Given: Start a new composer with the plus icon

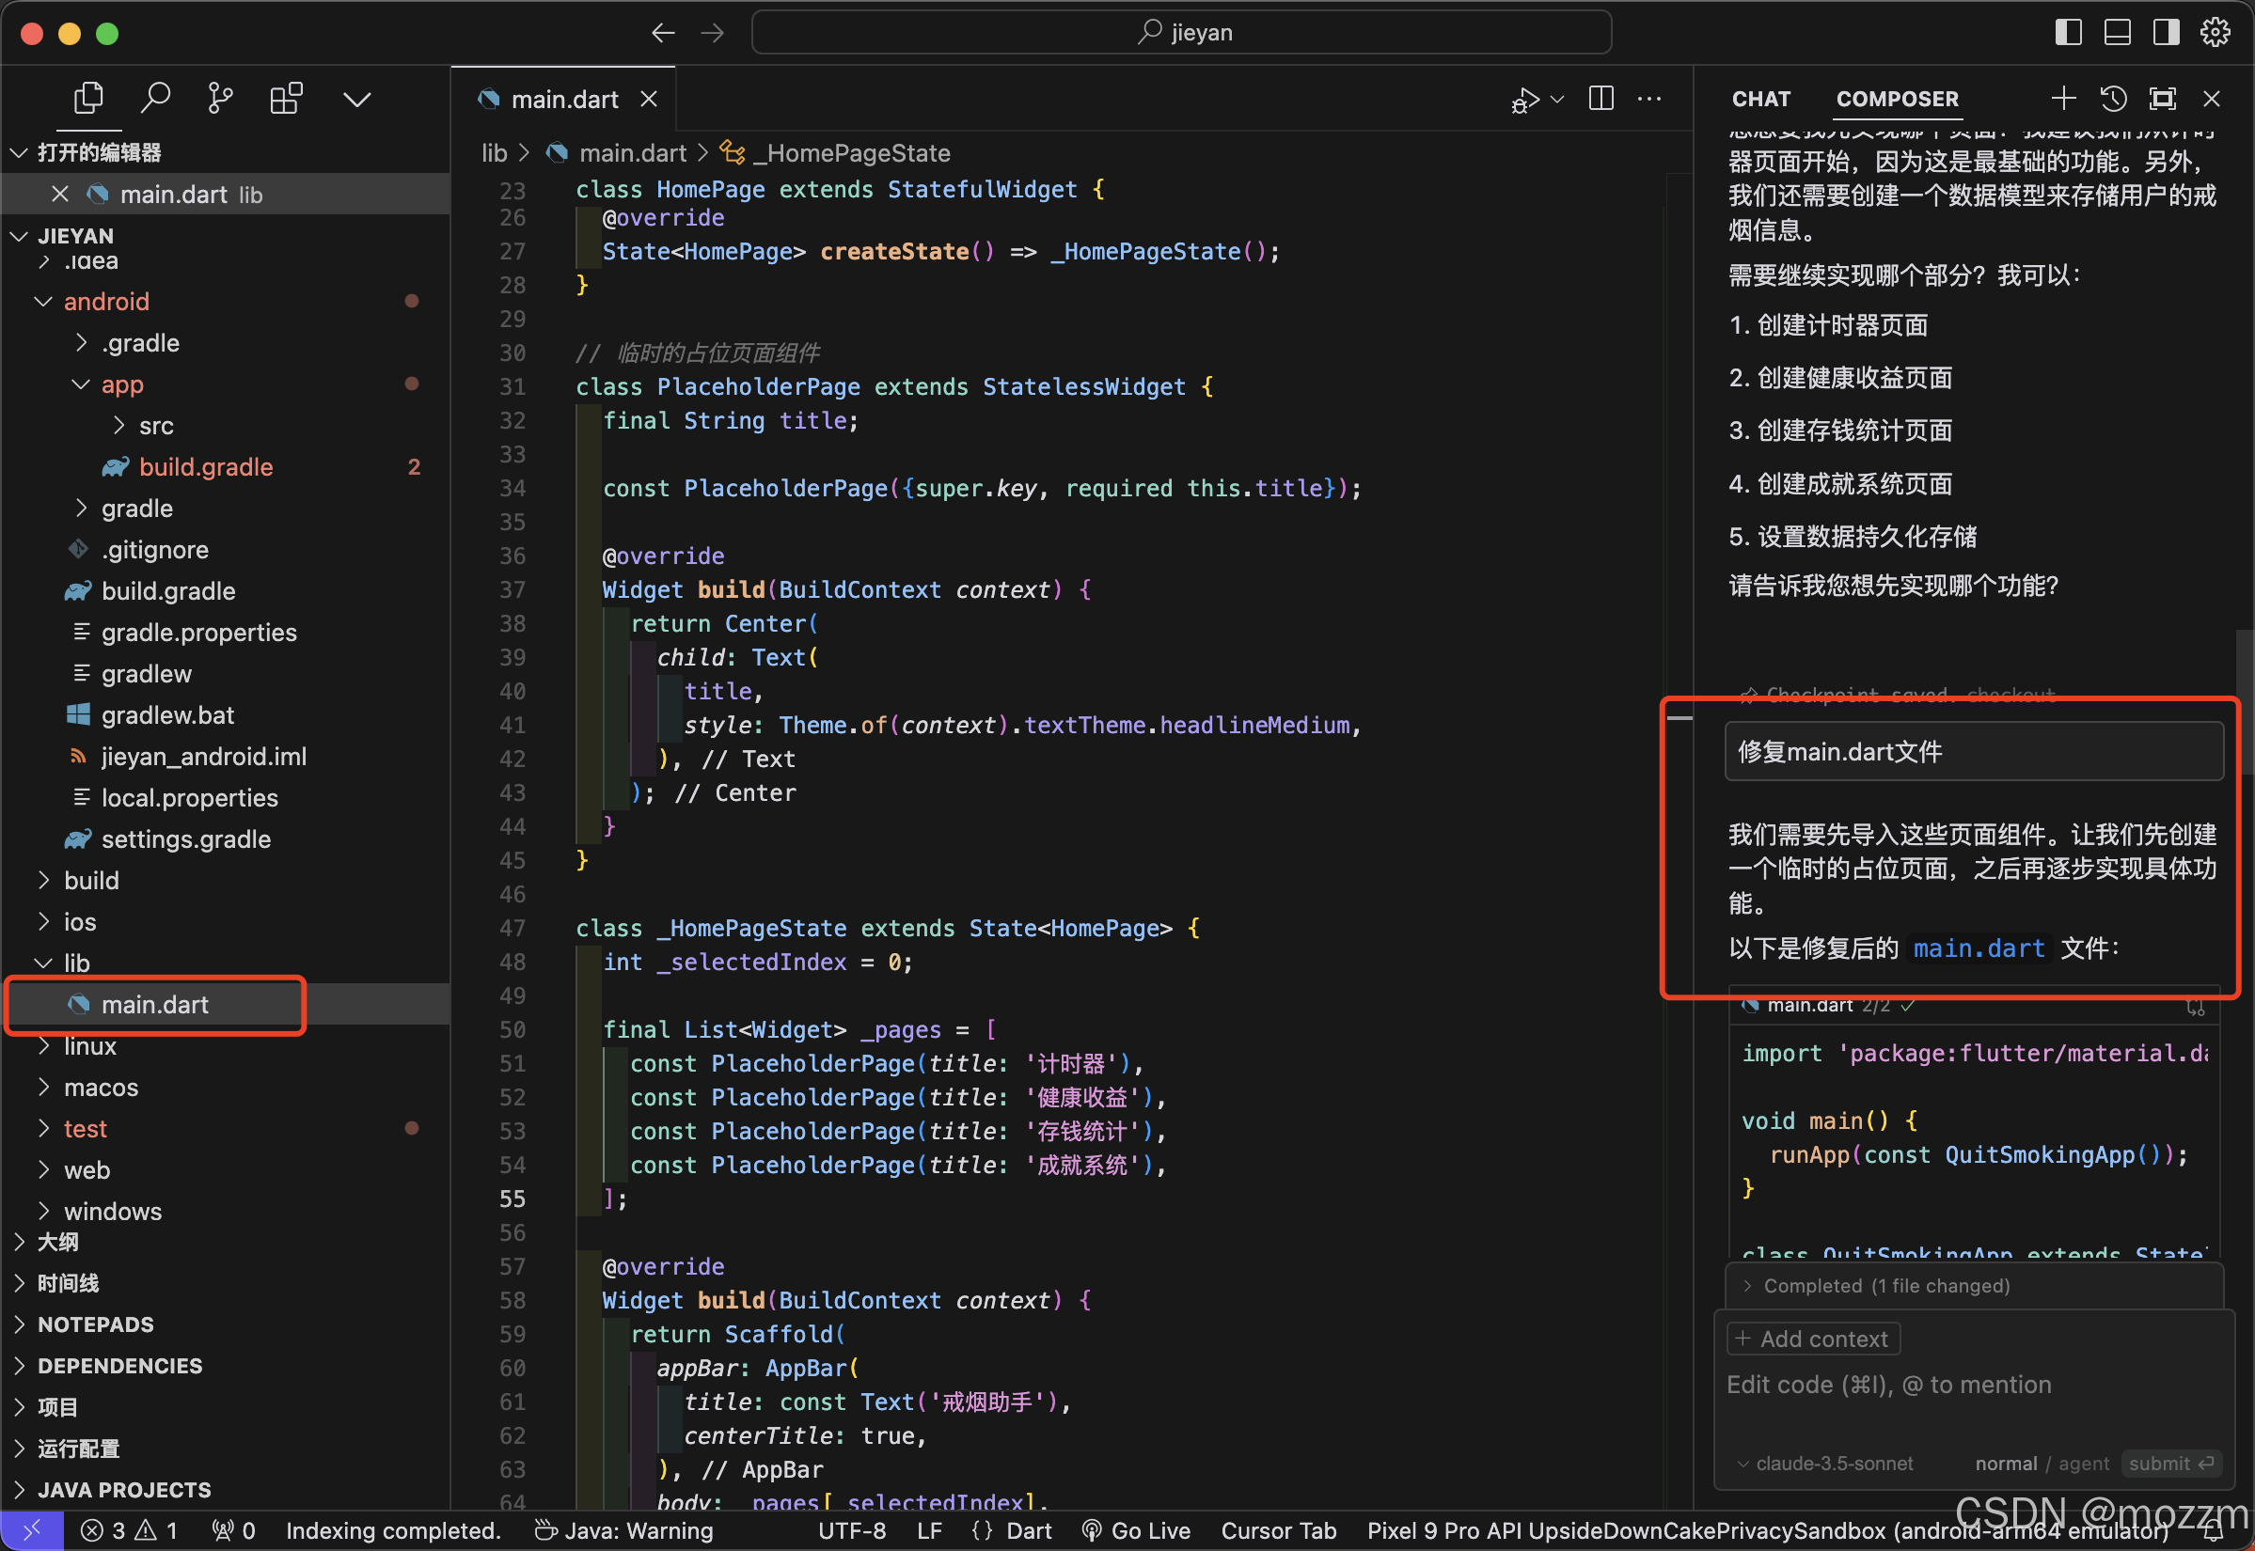Looking at the screenshot, I should (x=2063, y=99).
